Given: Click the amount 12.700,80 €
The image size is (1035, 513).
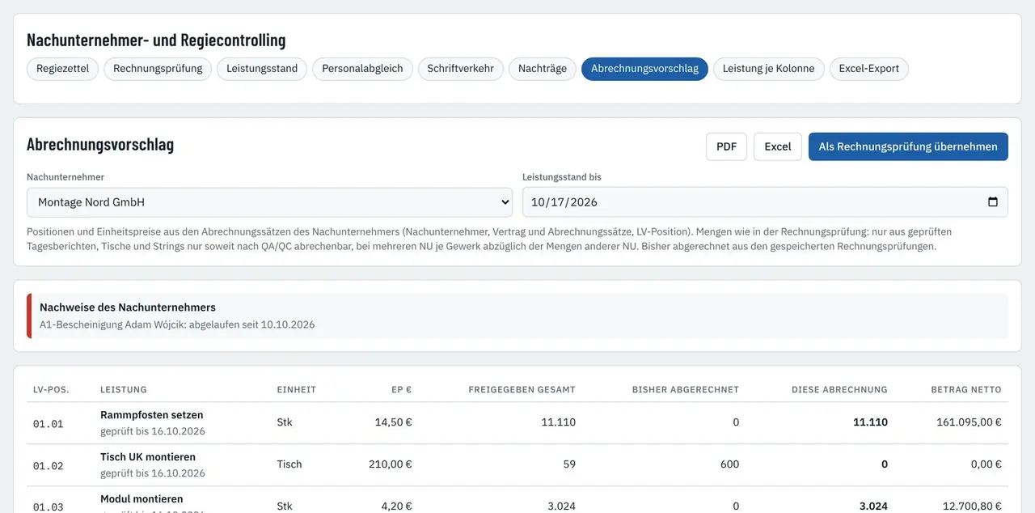Looking at the screenshot, I should click(x=972, y=507).
